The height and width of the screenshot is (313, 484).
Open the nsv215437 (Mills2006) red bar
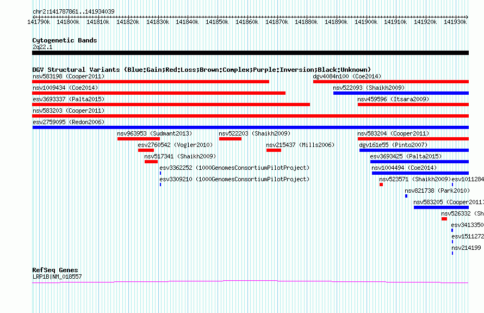pos(274,150)
